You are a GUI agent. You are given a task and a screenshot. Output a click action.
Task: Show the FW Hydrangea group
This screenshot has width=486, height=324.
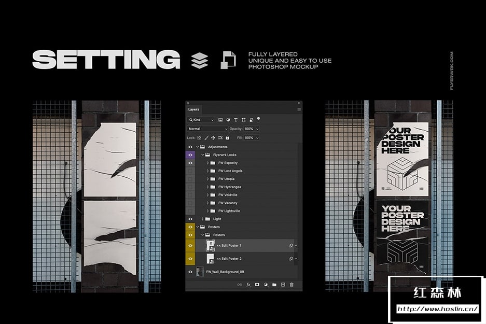pos(190,187)
